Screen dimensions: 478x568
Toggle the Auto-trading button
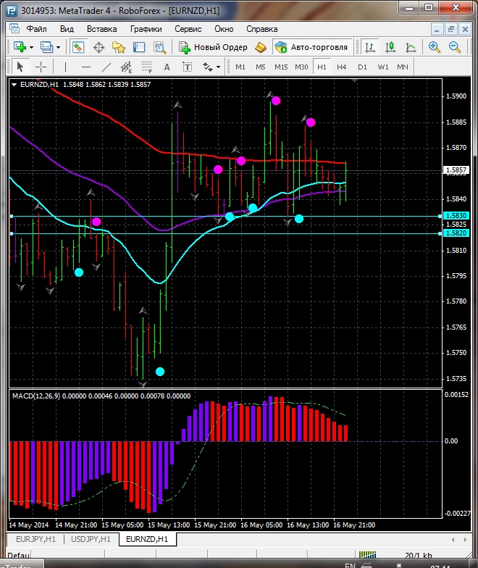[x=311, y=47]
